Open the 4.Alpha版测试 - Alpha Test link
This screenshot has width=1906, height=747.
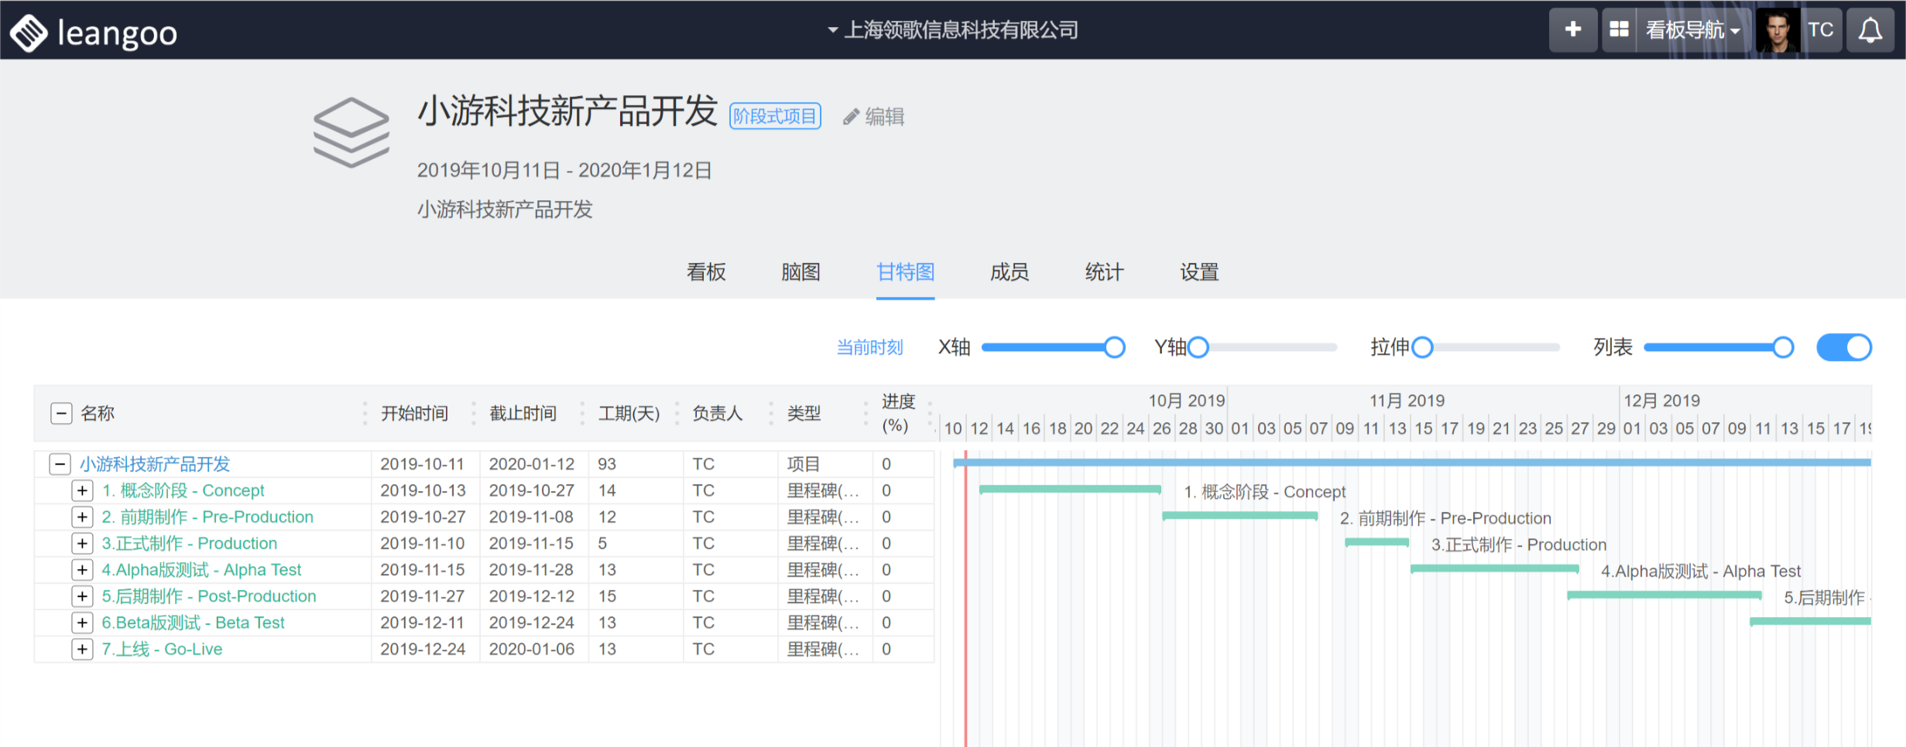(201, 570)
